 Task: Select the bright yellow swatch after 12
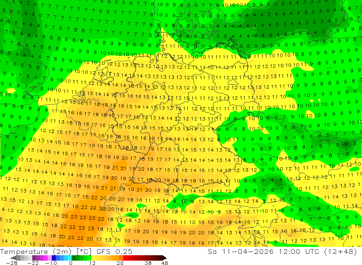[x=93, y=258]
